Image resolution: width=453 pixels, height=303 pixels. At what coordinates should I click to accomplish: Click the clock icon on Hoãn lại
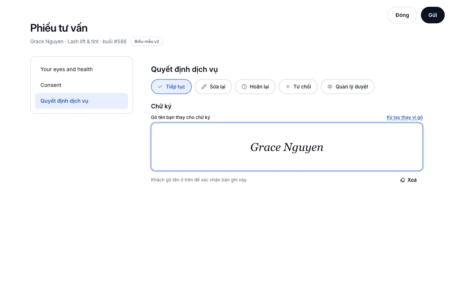click(244, 87)
